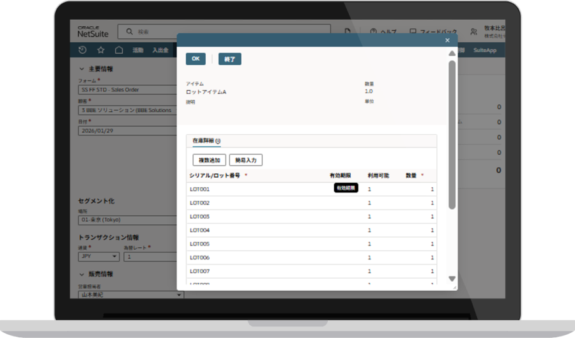Open the JPY currency dropdown

coord(98,257)
